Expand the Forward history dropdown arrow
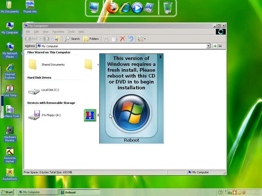 (x=52, y=39)
